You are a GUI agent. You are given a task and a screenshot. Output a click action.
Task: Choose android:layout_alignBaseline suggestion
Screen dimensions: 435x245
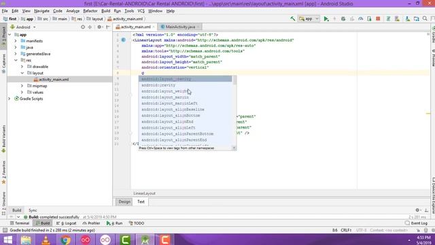(186, 110)
